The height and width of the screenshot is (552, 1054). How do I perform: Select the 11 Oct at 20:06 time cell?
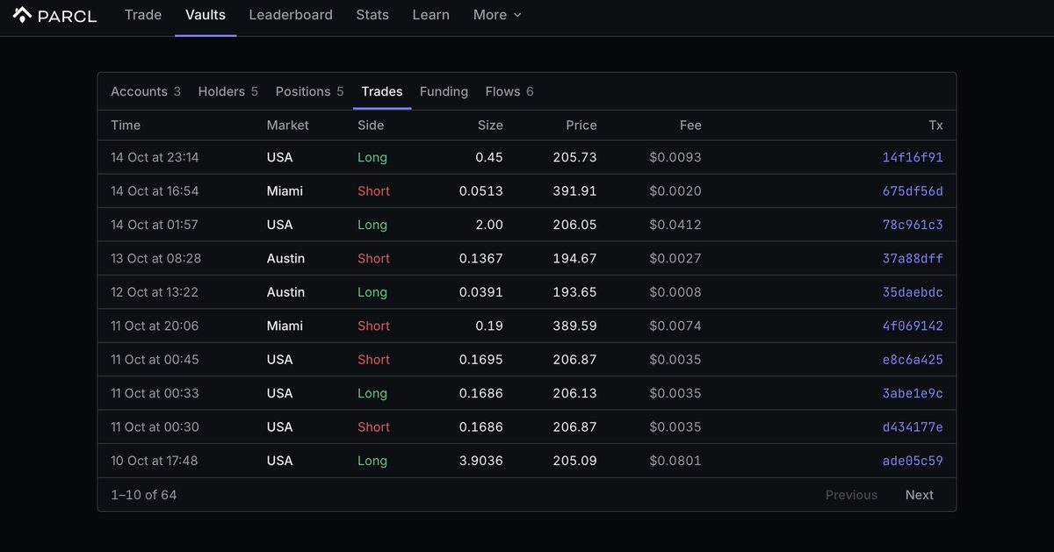(x=155, y=326)
